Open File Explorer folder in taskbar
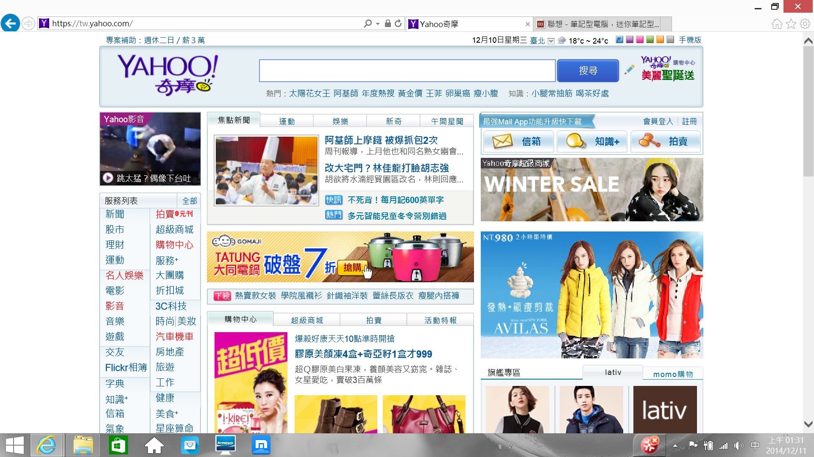Image resolution: width=814 pixels, height=457 pixels. [83, 445]
